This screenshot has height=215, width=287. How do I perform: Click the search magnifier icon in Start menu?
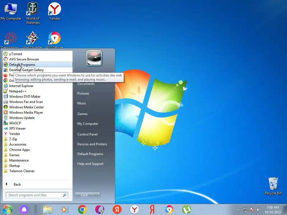point(64,195)
